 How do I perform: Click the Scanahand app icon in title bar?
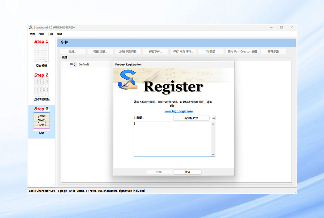point(31,27)
